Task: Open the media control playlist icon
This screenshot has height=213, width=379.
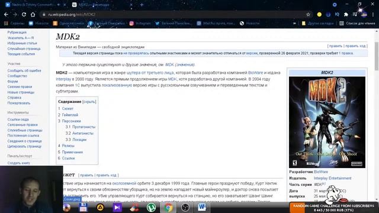Action: tap(355, 14)
